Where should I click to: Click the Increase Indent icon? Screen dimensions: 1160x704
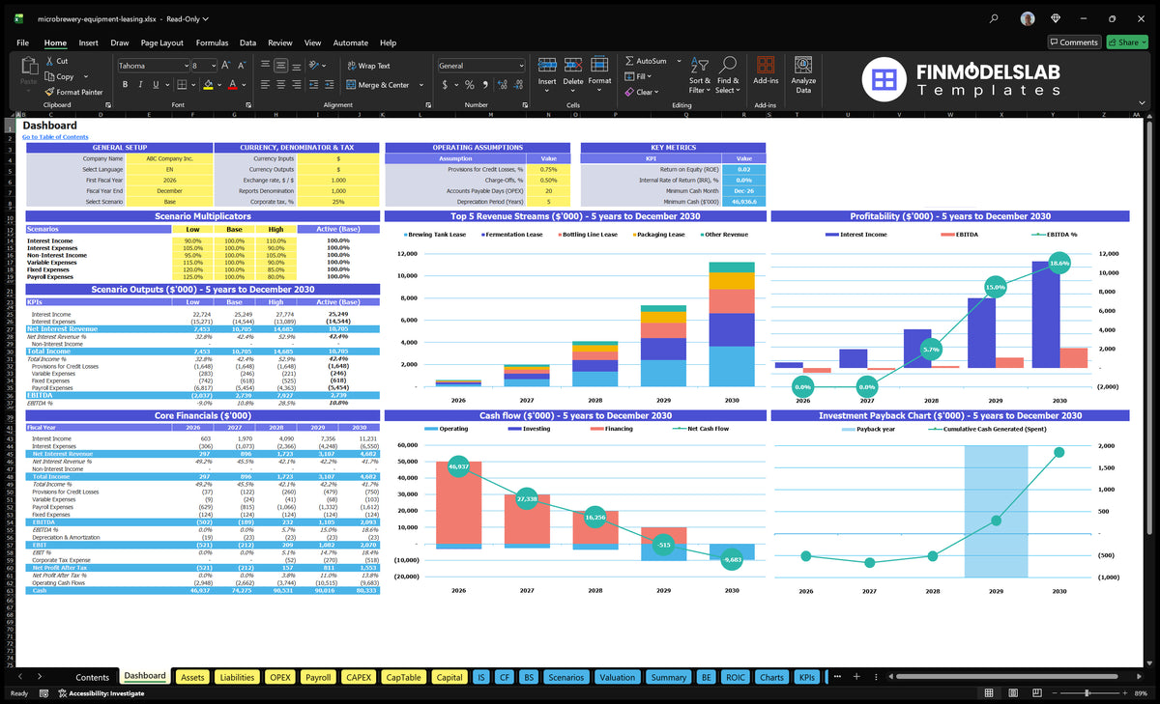coord(330,85)
